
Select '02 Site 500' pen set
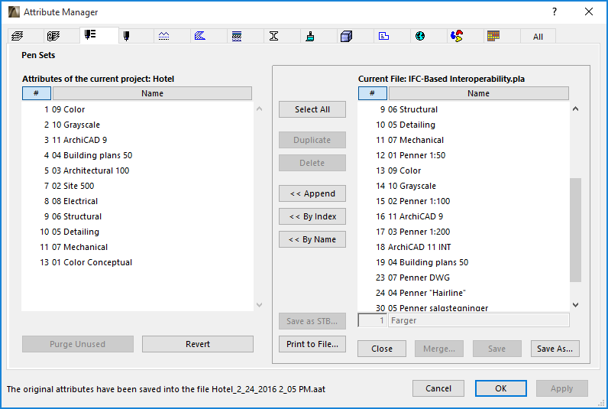(x=137, y=186)
